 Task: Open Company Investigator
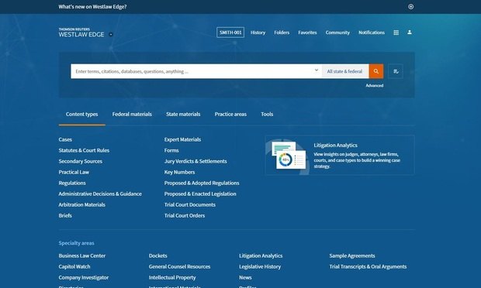[84, 278]
